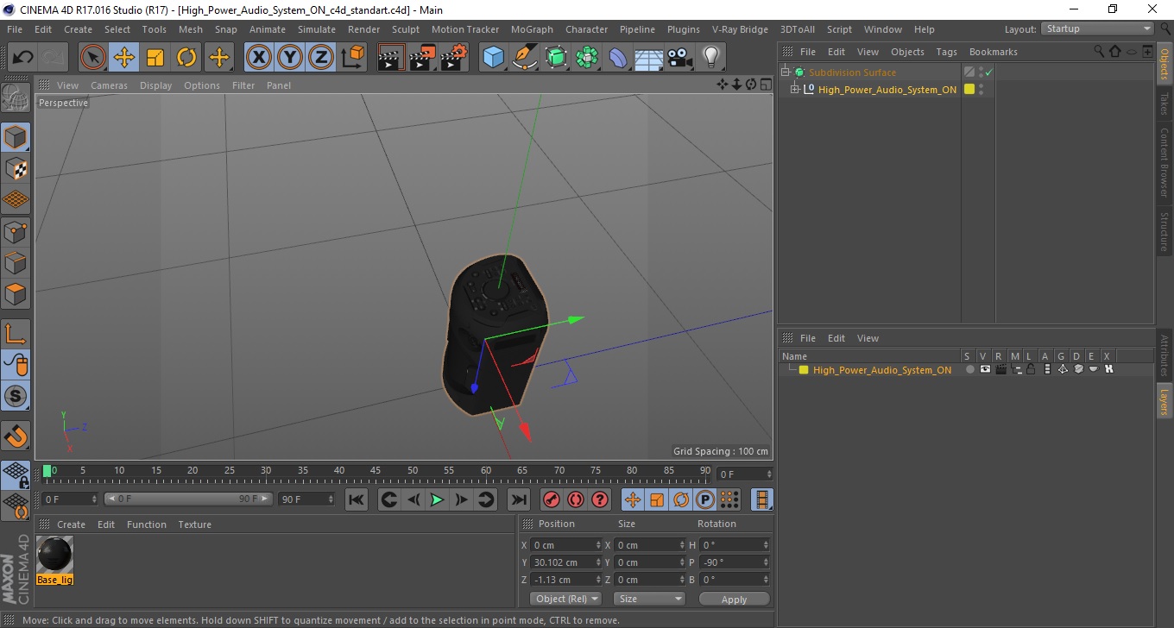Add a Light object

pyautogui.click(x=711, y=58)
